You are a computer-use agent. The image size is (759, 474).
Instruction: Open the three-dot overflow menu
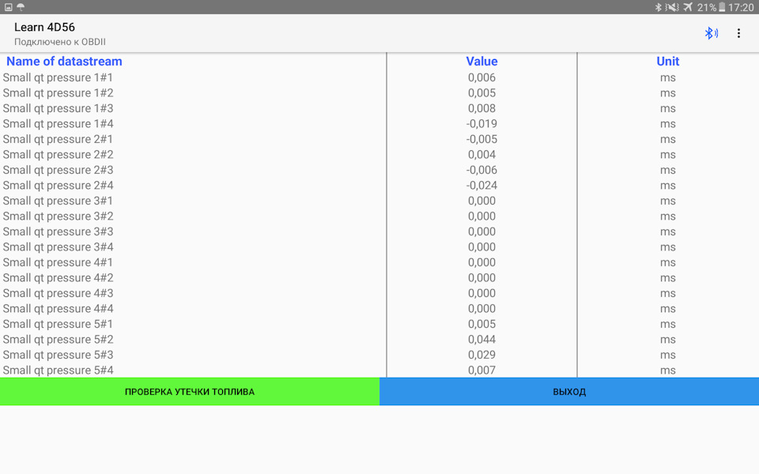click(x=738, y=33)
